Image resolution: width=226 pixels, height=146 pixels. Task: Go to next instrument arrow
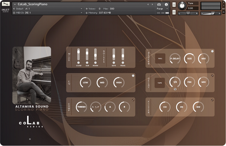click(x=152, y=5)
